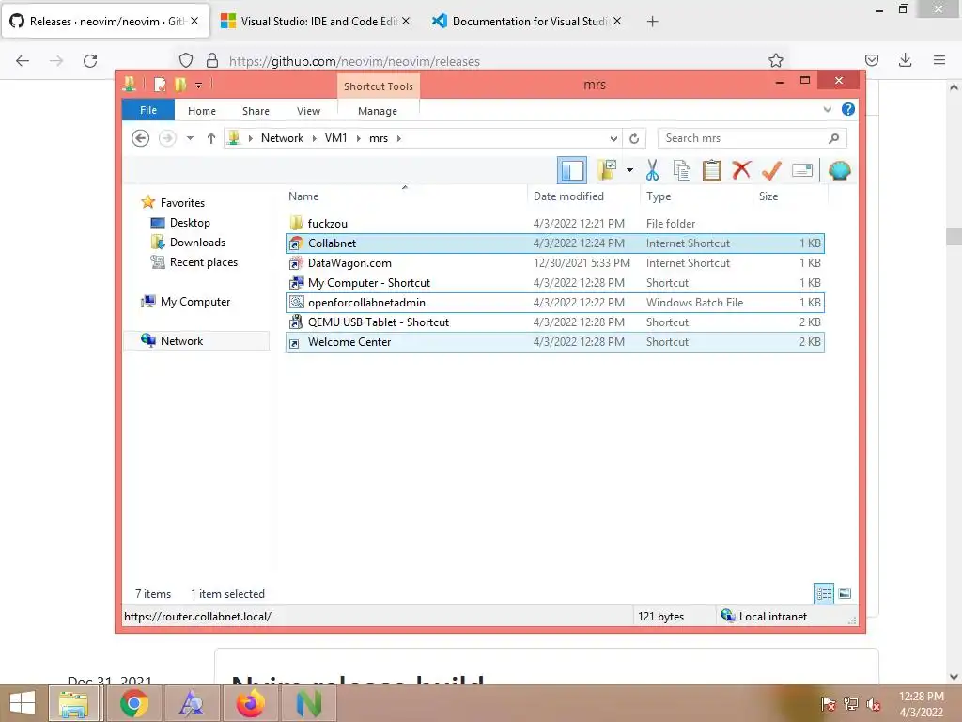Open the File ribbon tab

148,110
